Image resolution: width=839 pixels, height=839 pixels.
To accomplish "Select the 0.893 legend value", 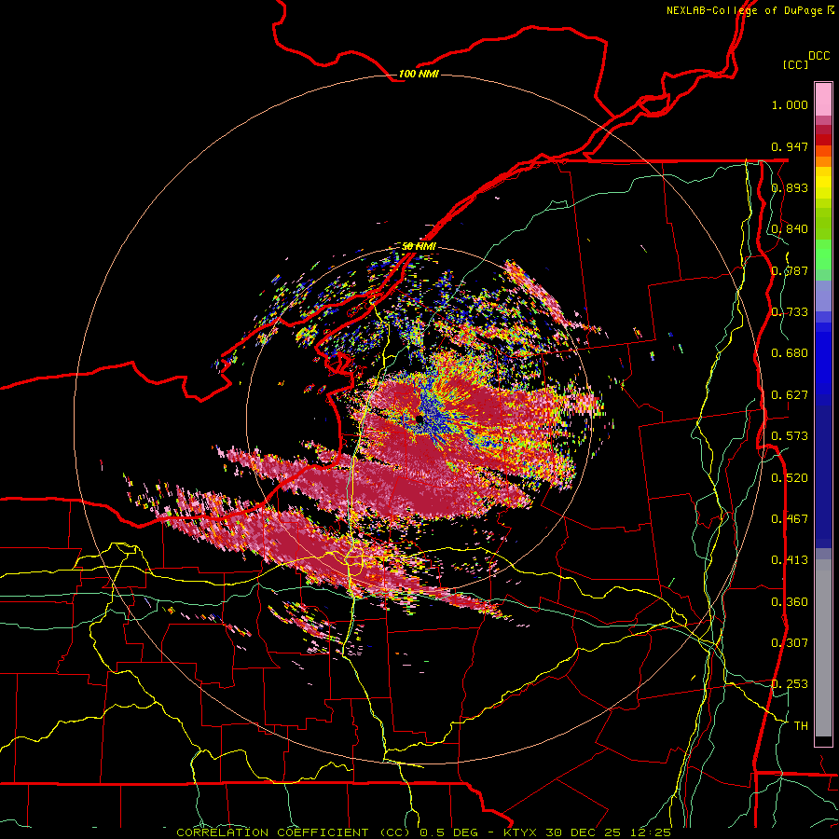I will coord(790,187).
